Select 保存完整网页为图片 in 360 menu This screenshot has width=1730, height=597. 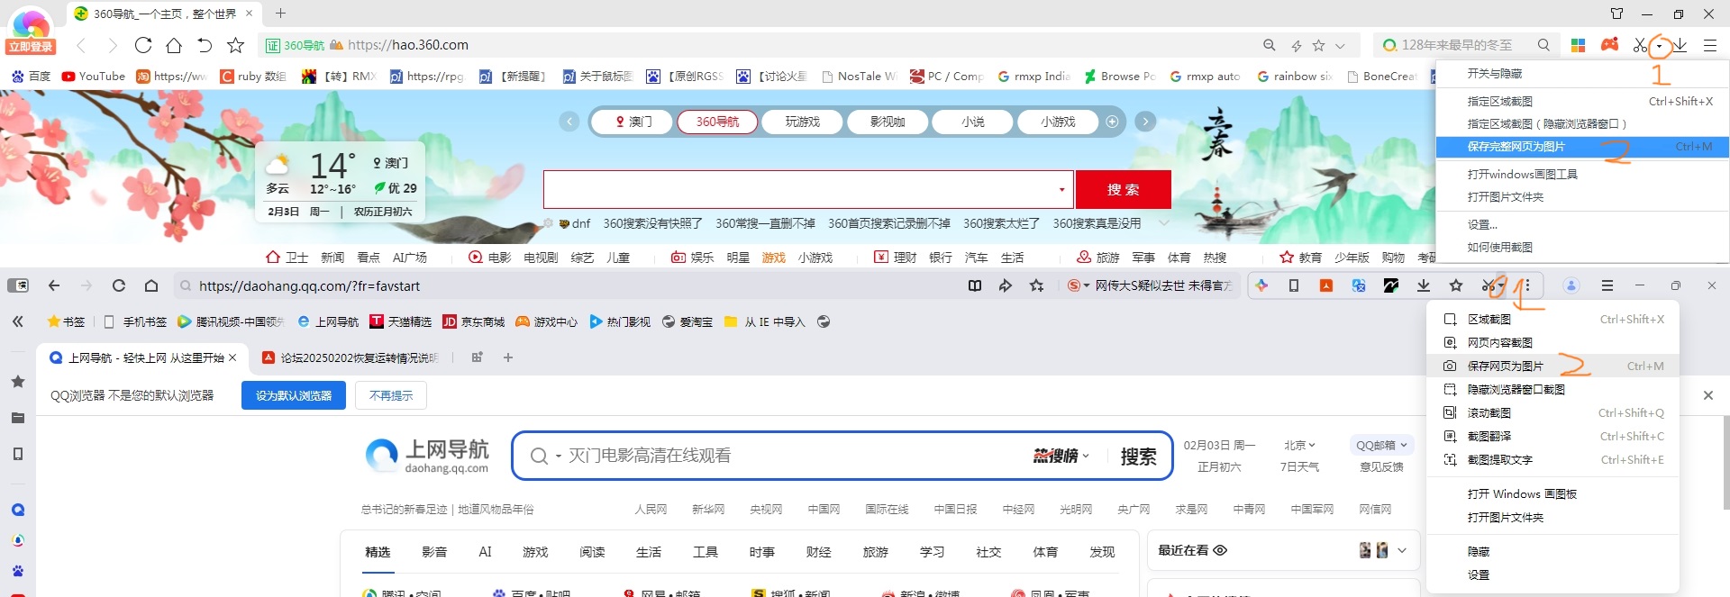point(1581,147)
